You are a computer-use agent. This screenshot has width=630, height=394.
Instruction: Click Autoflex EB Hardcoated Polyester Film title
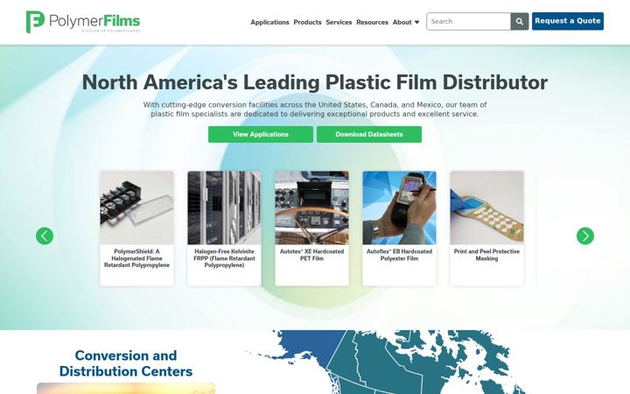[399, 255]
